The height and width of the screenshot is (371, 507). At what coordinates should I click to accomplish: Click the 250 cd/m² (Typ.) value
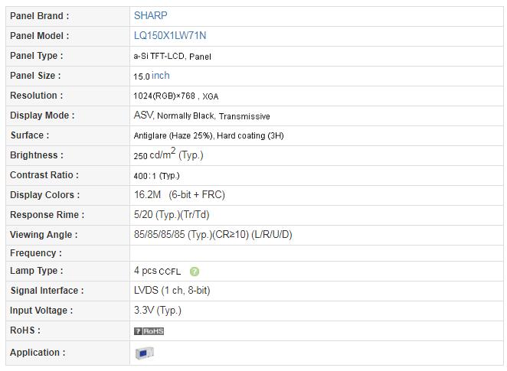pyautogui.click(x=168, y=154)
